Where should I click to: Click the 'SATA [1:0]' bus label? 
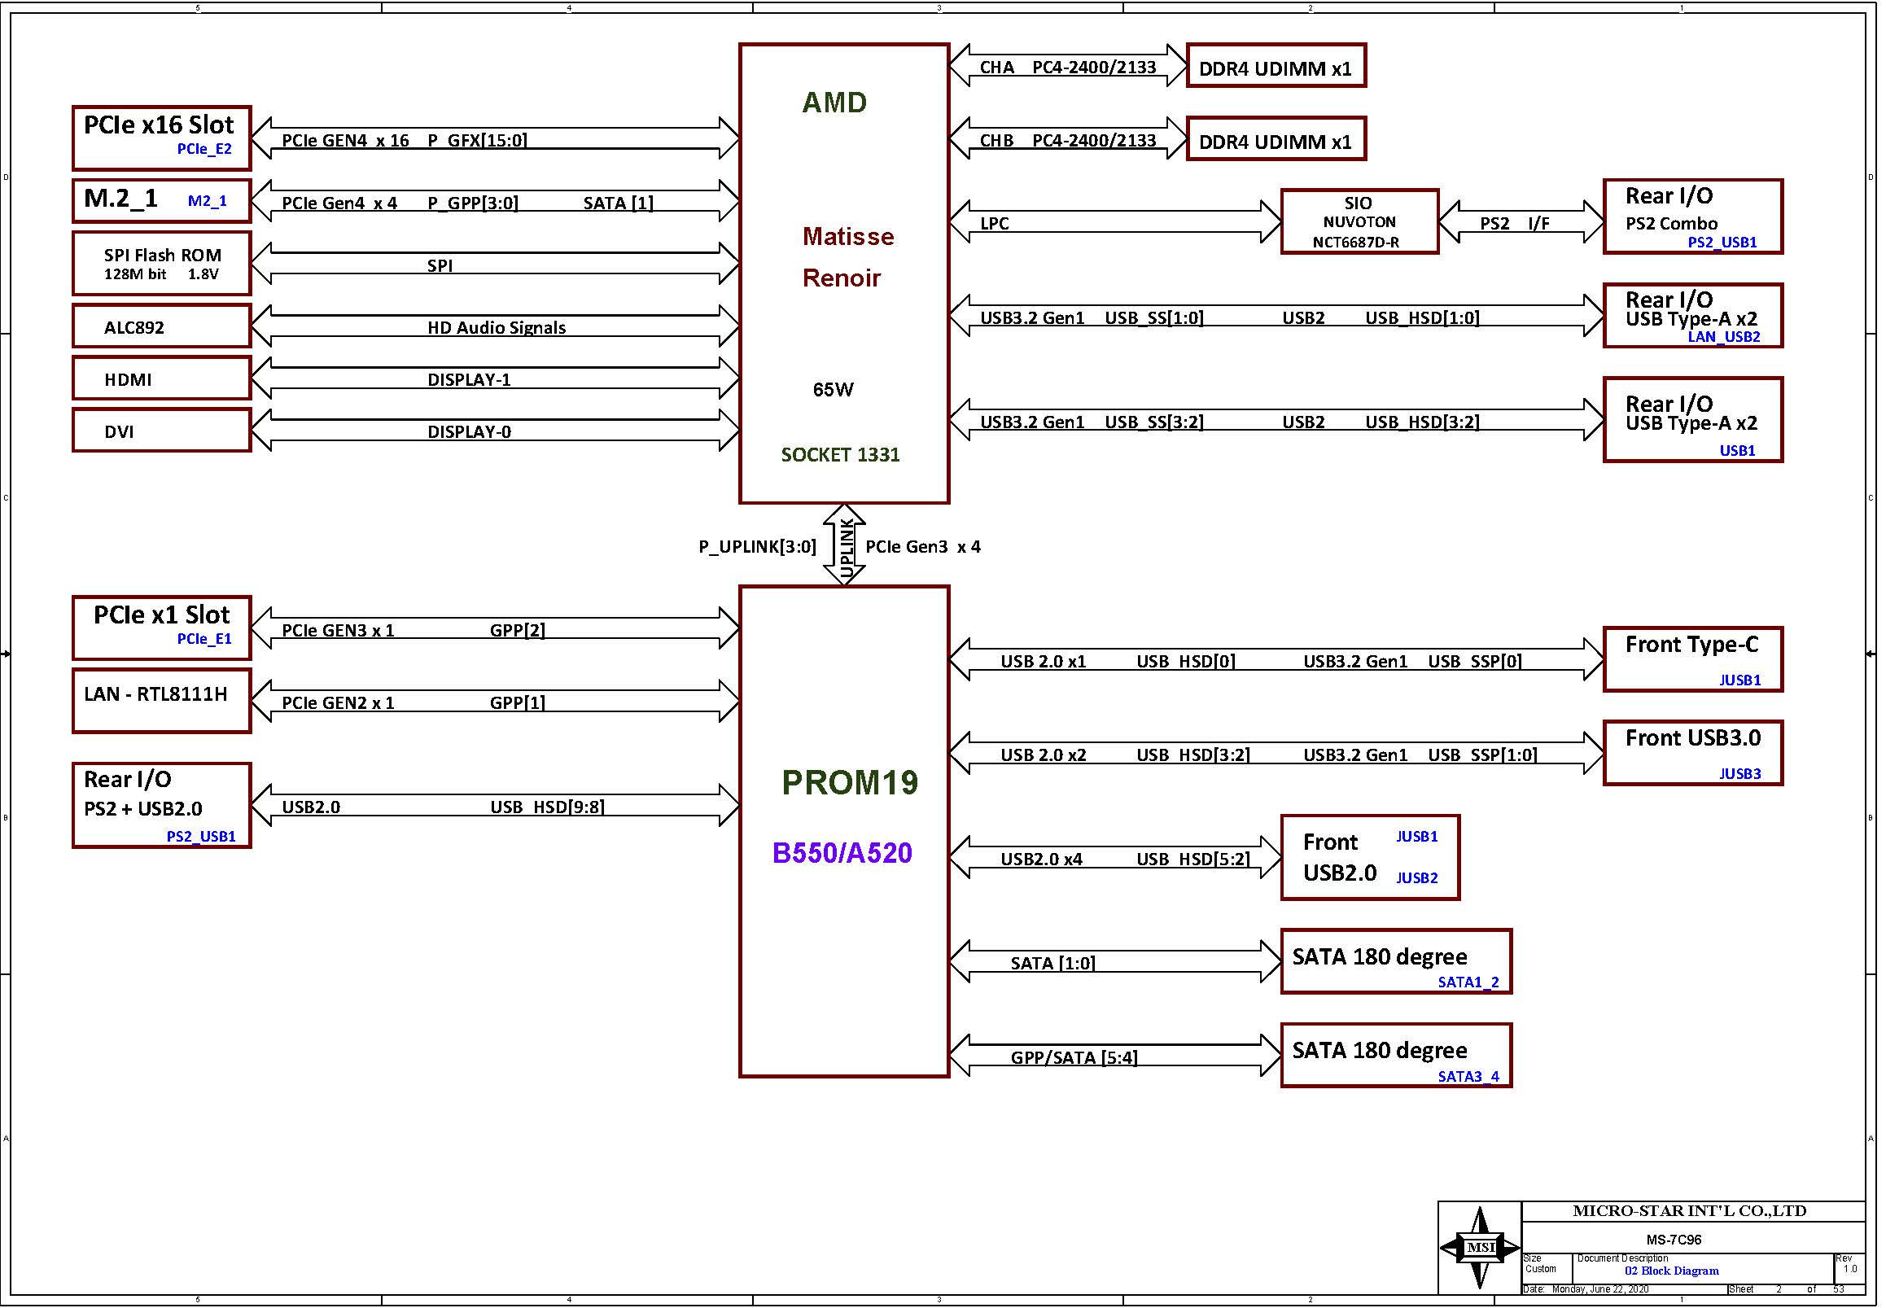coord(1052,964)
